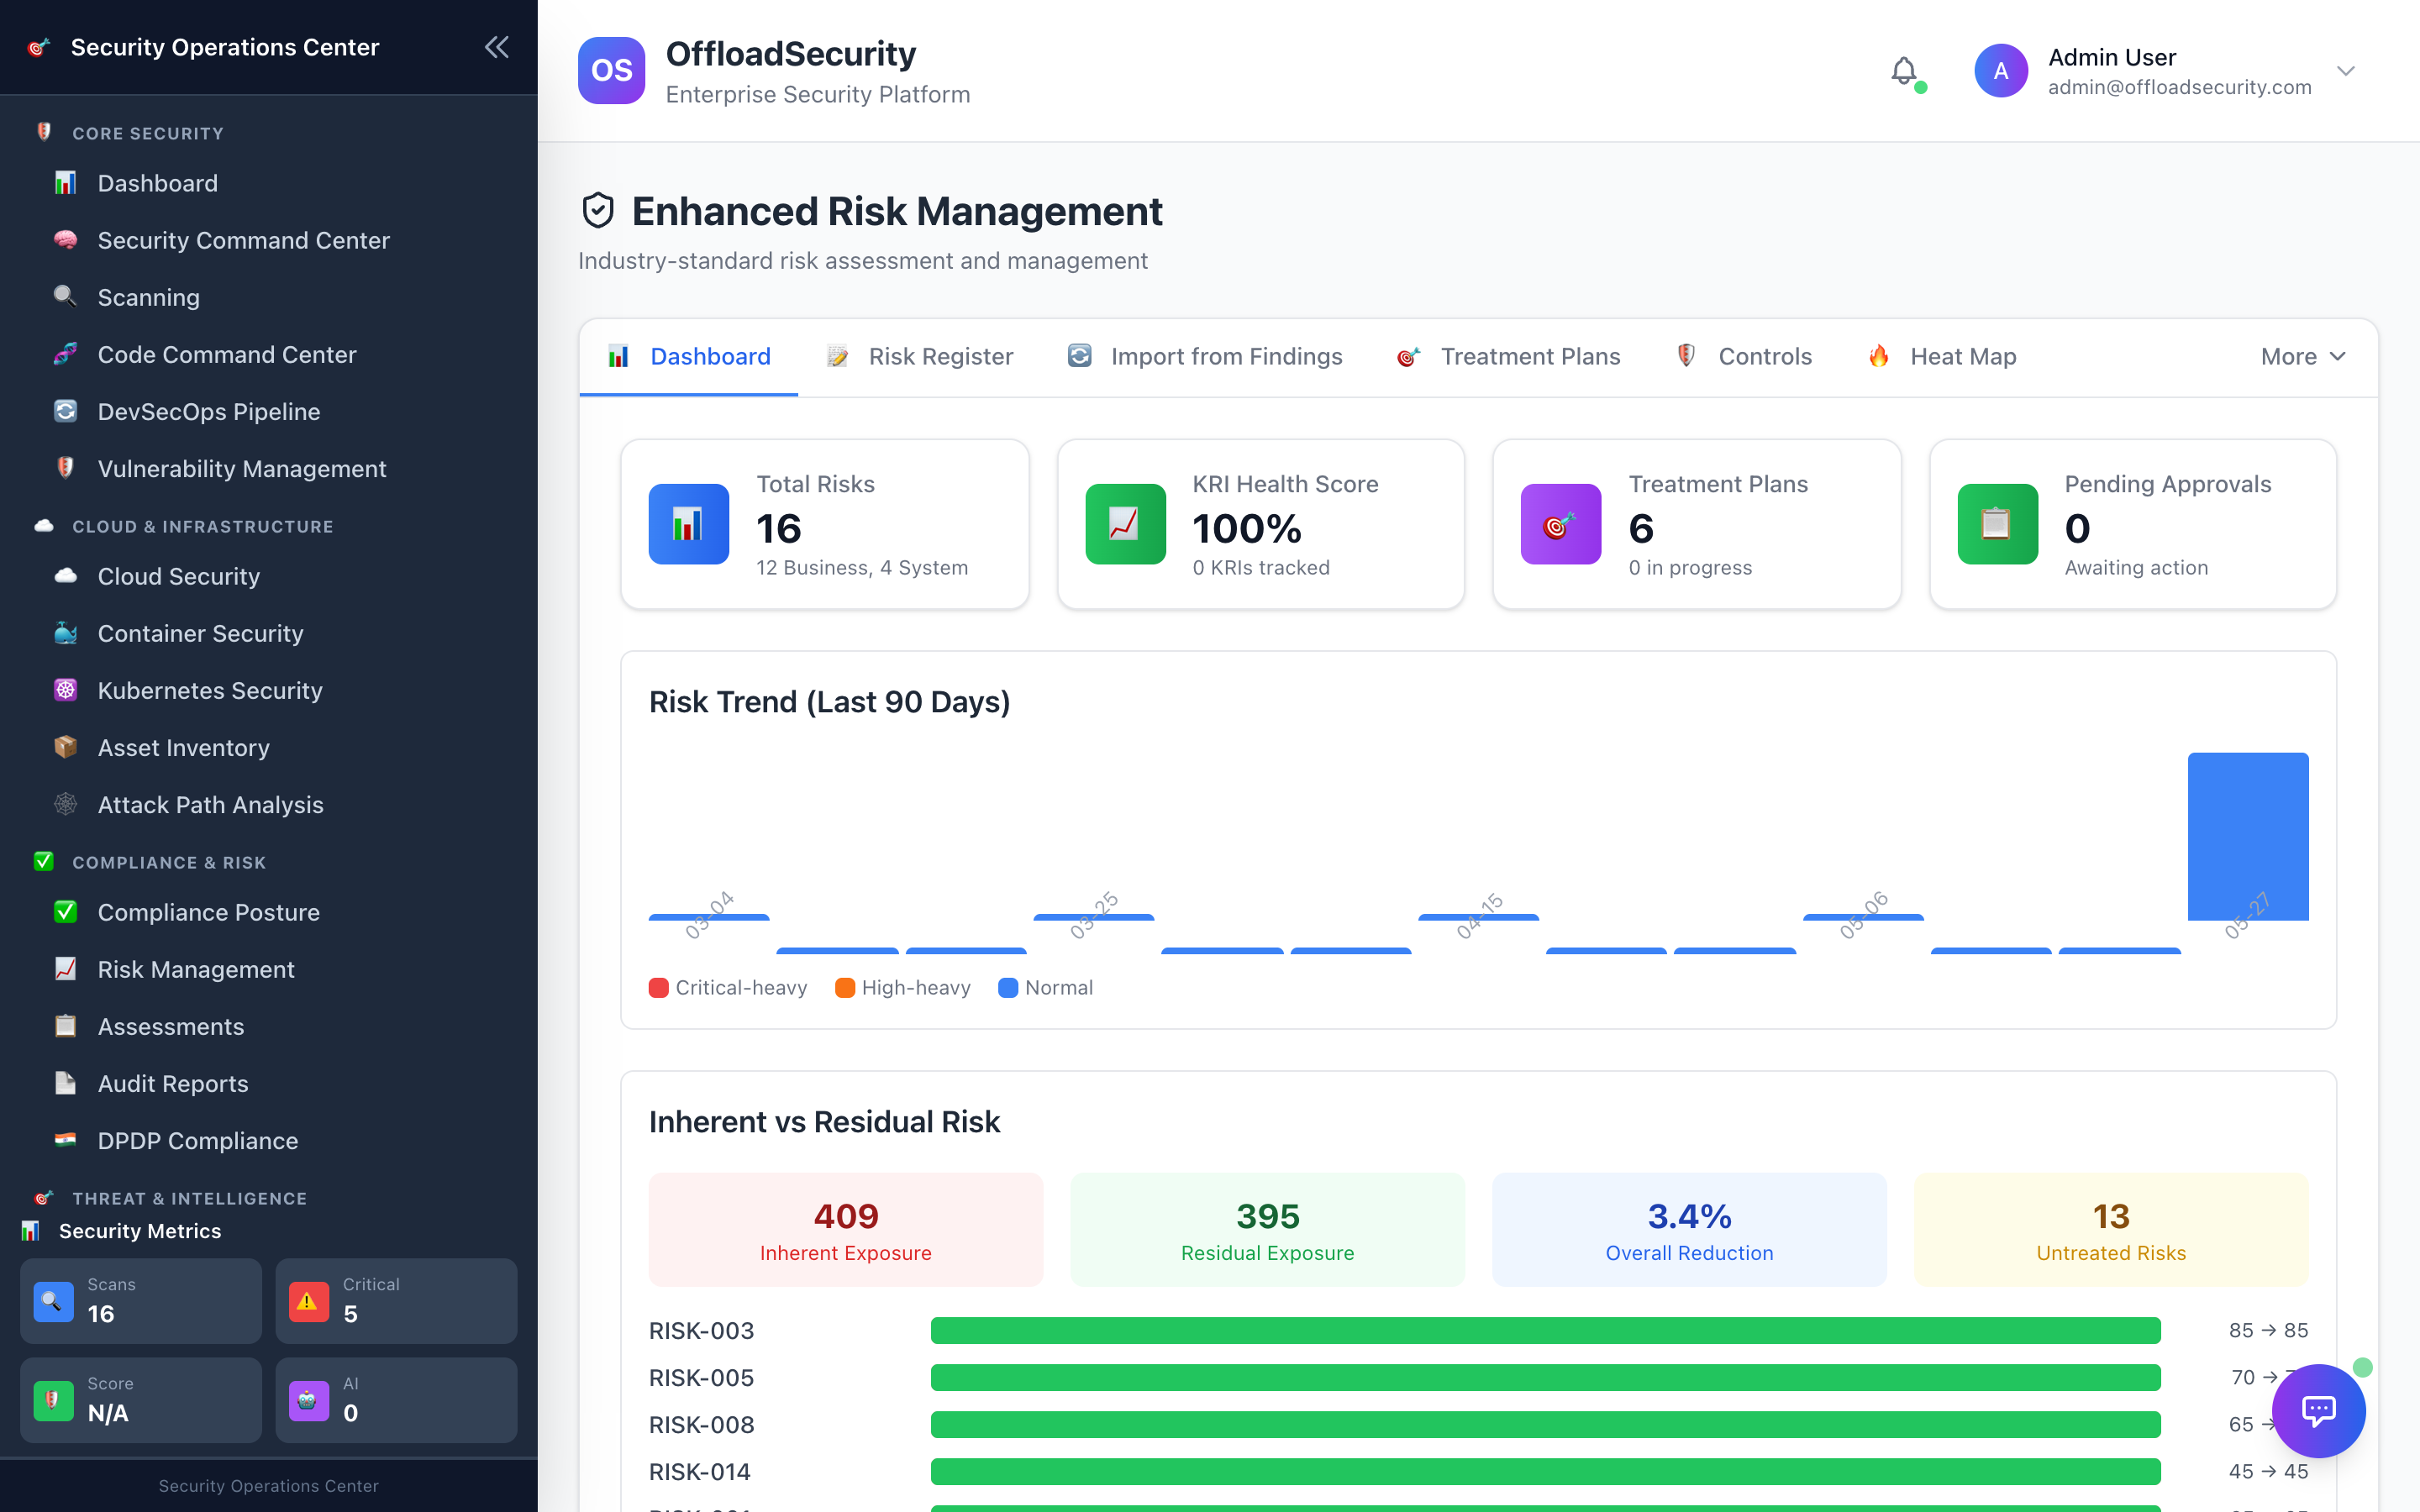2420x1512 pixels.
Task: Collapse the sidebar with double-chevron icon
Action: [x=497, y=47]
